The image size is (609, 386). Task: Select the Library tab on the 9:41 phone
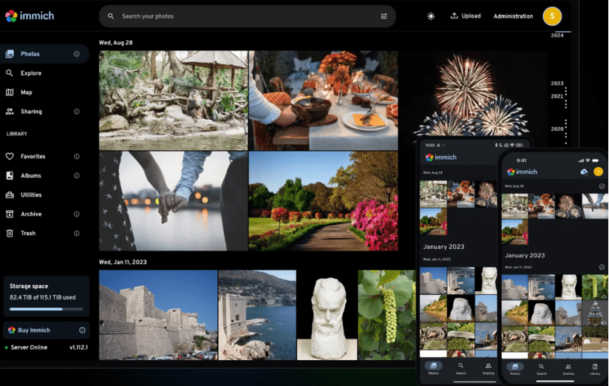[x=595, y=368]
